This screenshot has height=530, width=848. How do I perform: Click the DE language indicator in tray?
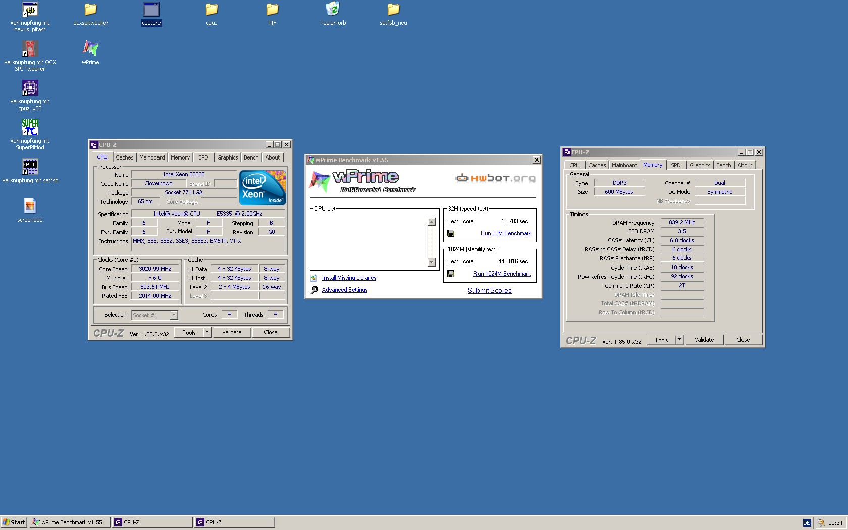(x=807, y=523)
